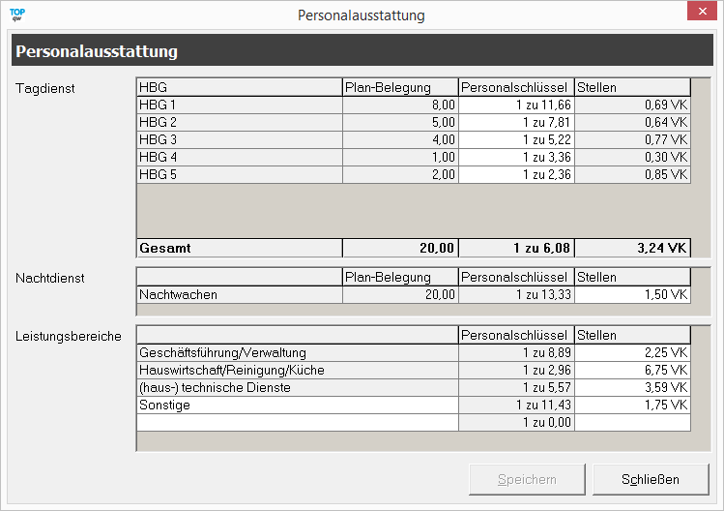Click Stellen 3,59 VK for technische Dienste

(632, 387)
